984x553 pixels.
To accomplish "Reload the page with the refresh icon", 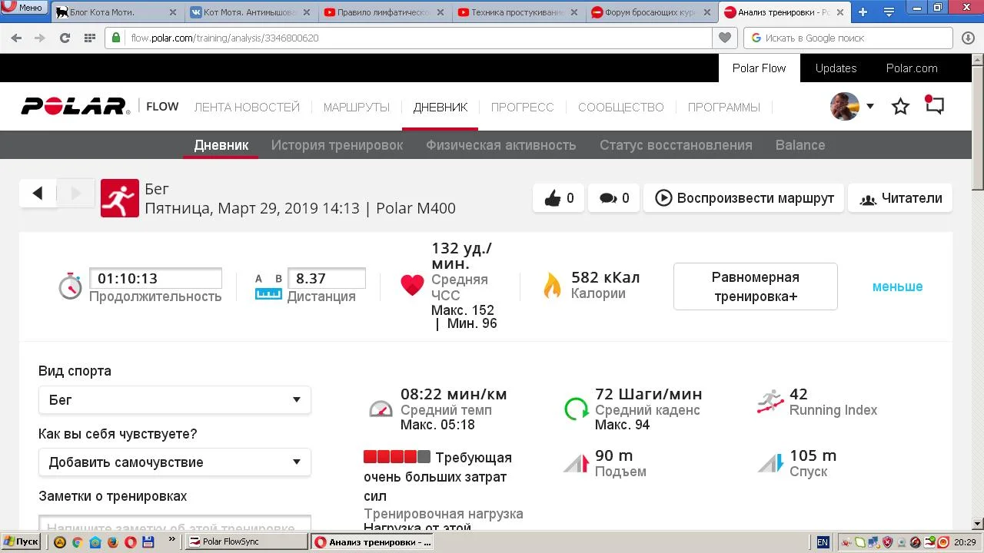I will click(65, 38).
